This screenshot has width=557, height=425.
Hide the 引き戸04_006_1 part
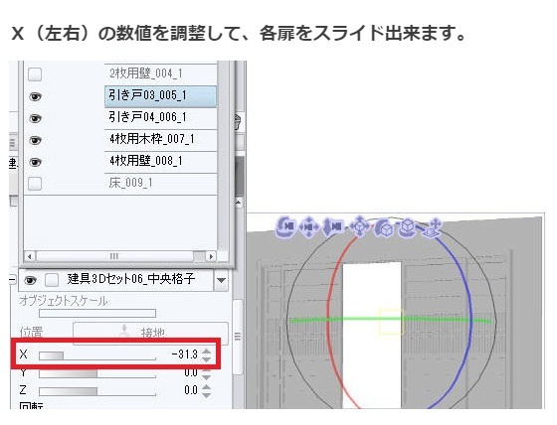click(35, 118)
